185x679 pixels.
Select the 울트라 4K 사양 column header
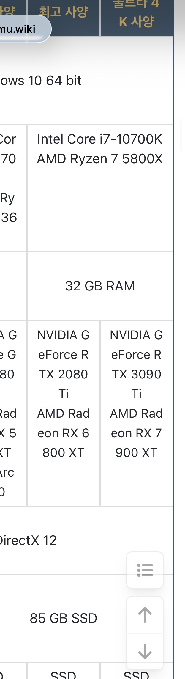coord(136,13)
